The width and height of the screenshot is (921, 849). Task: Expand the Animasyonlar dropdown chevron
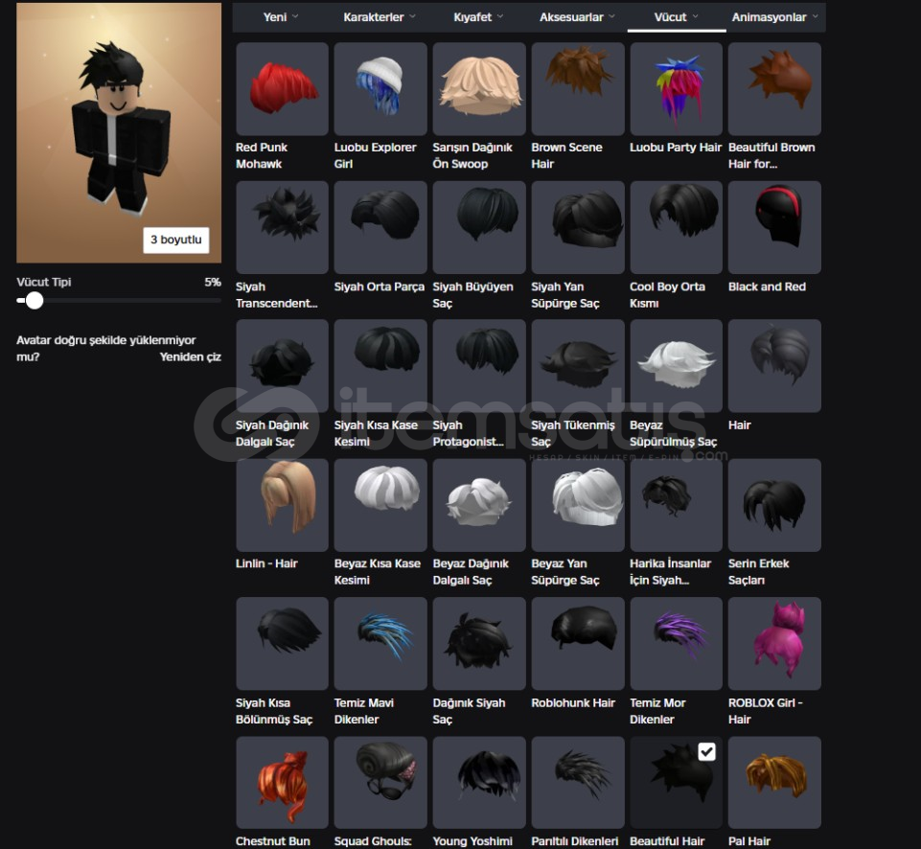coord(816,16)
